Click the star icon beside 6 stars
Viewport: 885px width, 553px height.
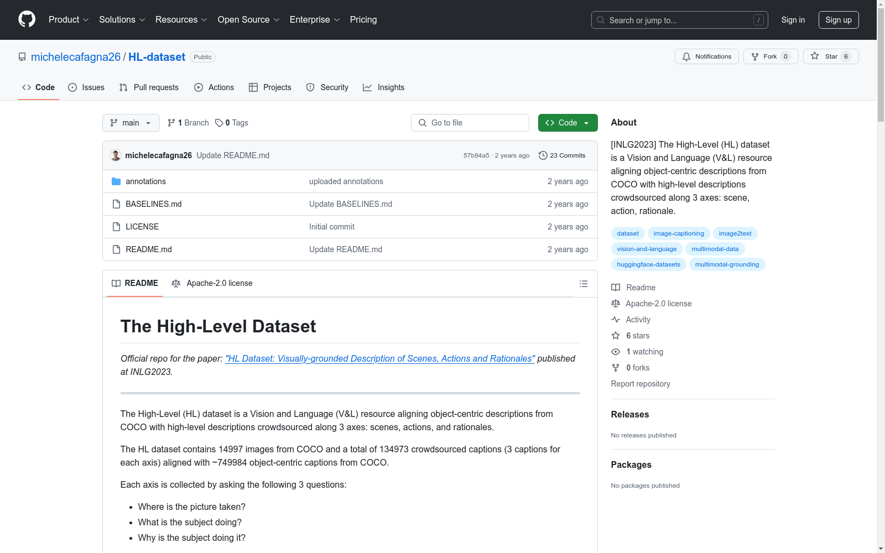616,336
